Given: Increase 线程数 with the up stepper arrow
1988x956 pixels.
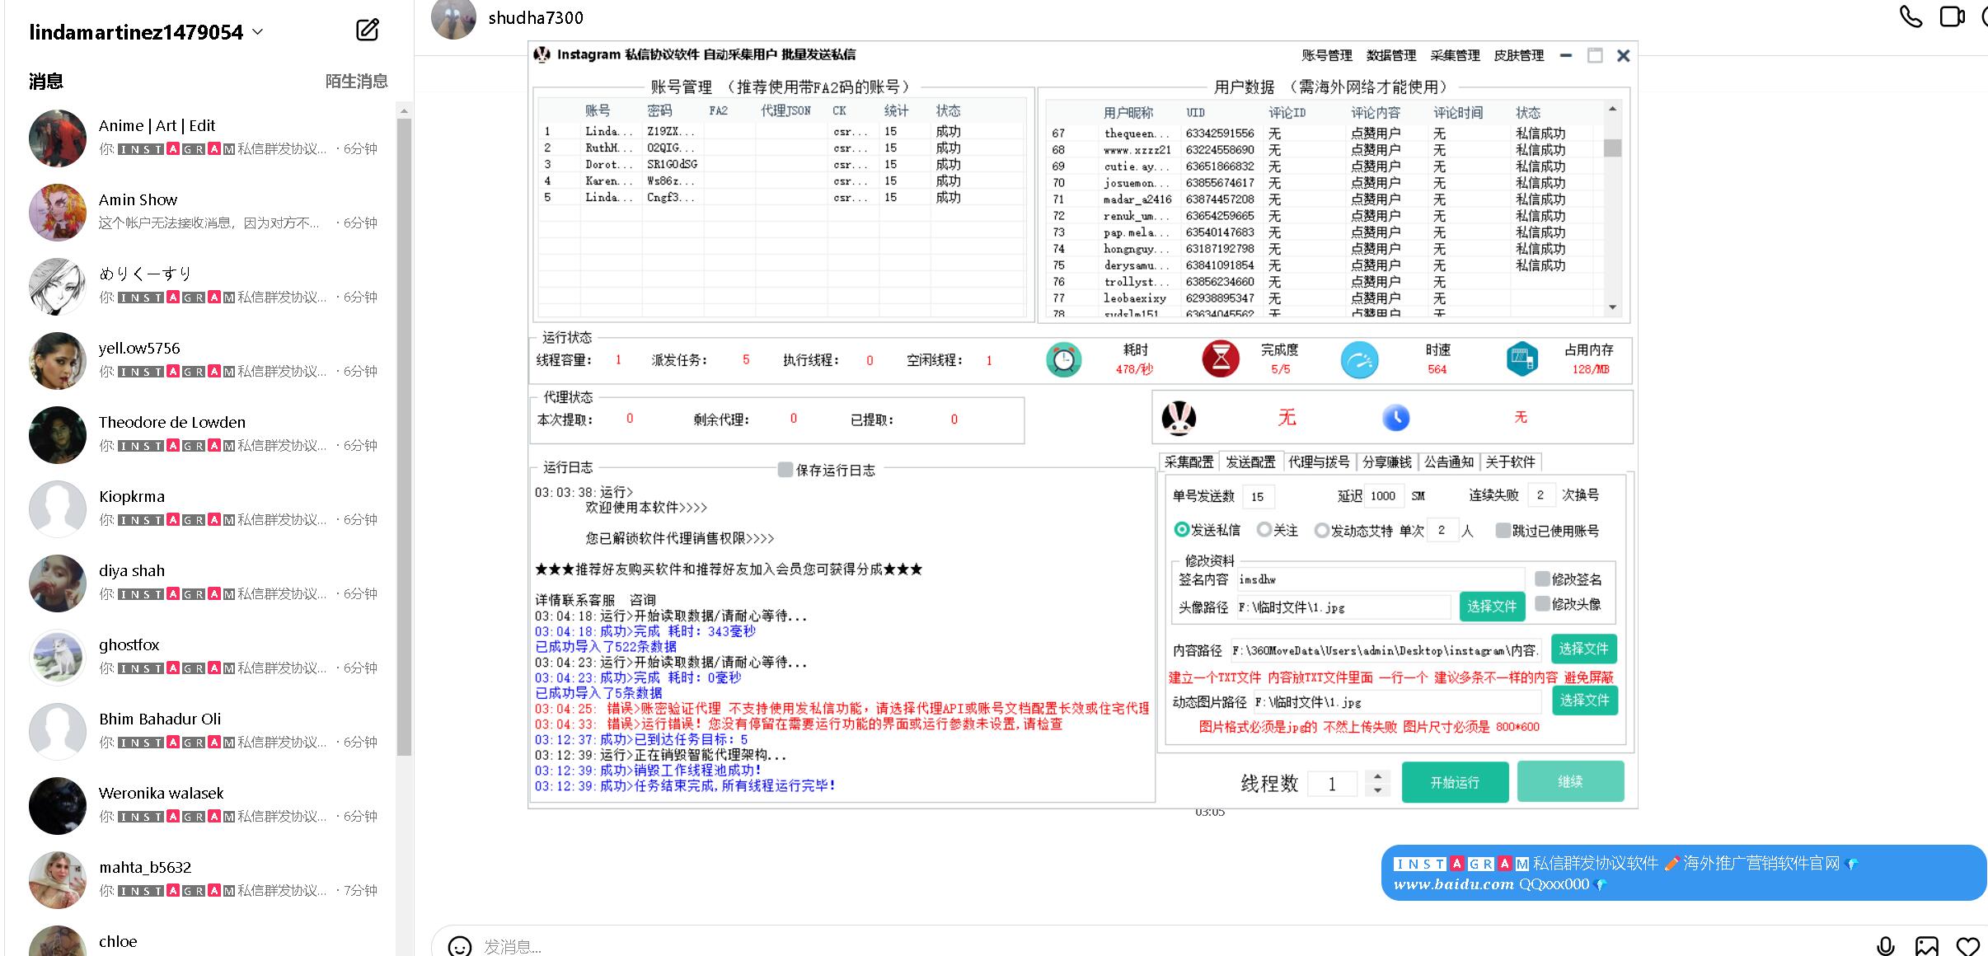Looking at the screenshot, I should [1377, 776].
